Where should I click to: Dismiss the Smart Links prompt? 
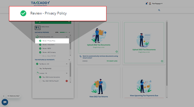(x=85, y=61)
